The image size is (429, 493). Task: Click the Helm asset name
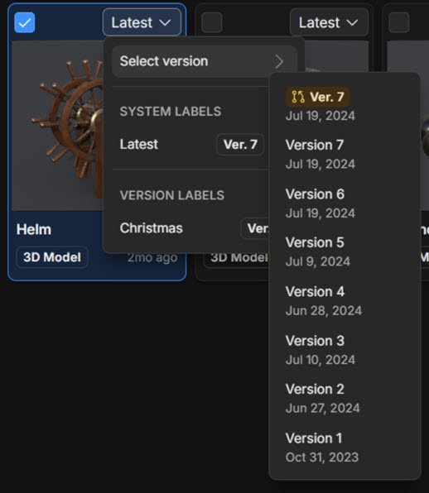point(34,229)
